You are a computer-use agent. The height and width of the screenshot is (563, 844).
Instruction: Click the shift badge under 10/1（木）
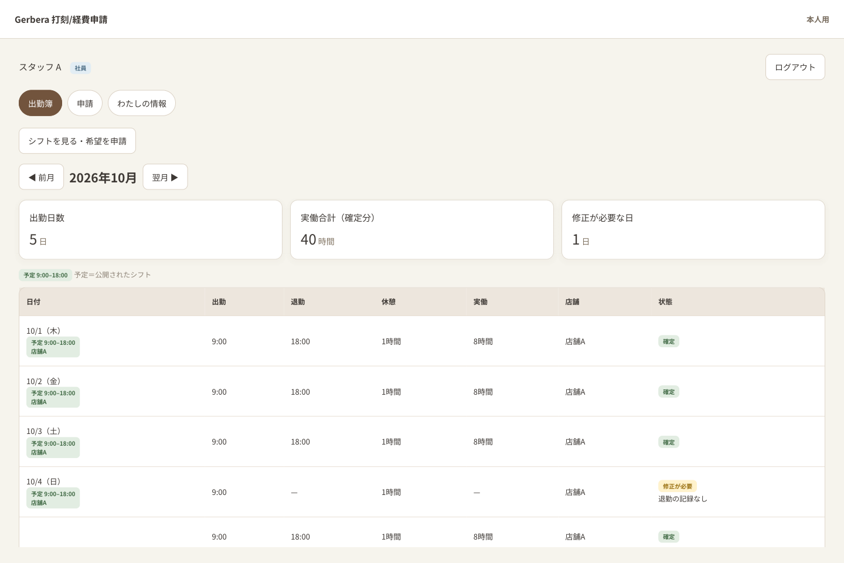(53, 347)
